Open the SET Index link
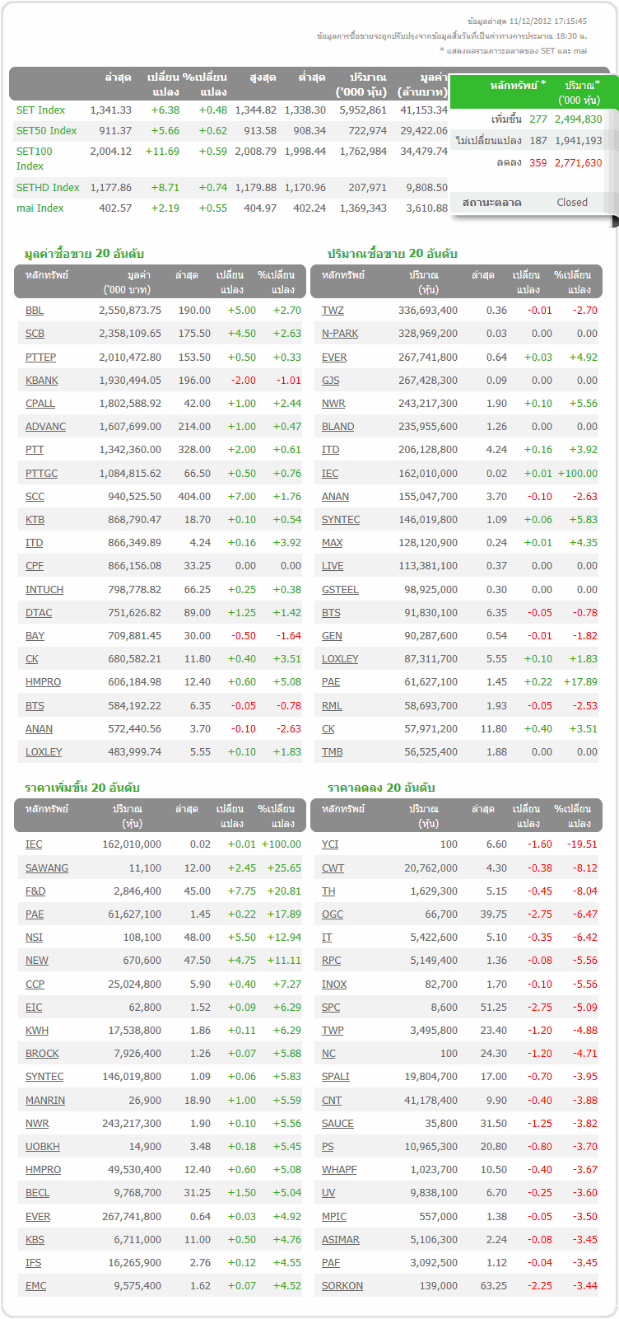619x1319 pixels. pos(40,110)
